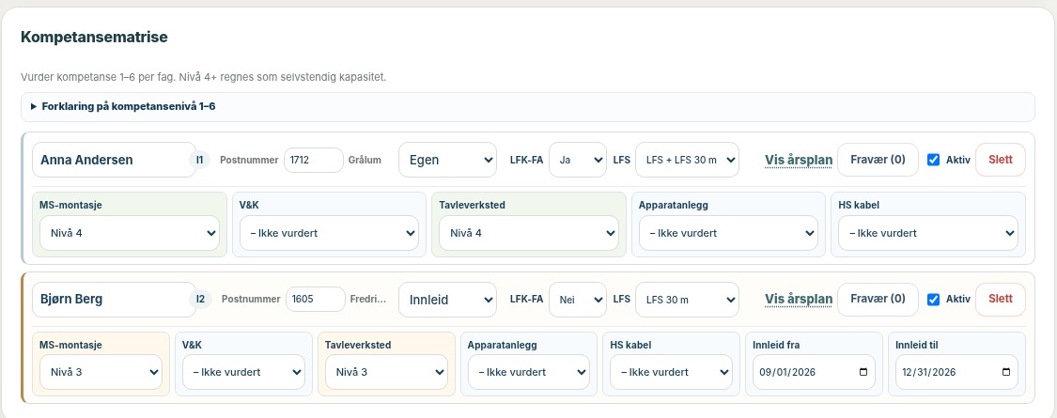Open Anna Andersen's V&K level dropdown
Viewport: 1057px width, 418px height.
click(x=329, y=233)
